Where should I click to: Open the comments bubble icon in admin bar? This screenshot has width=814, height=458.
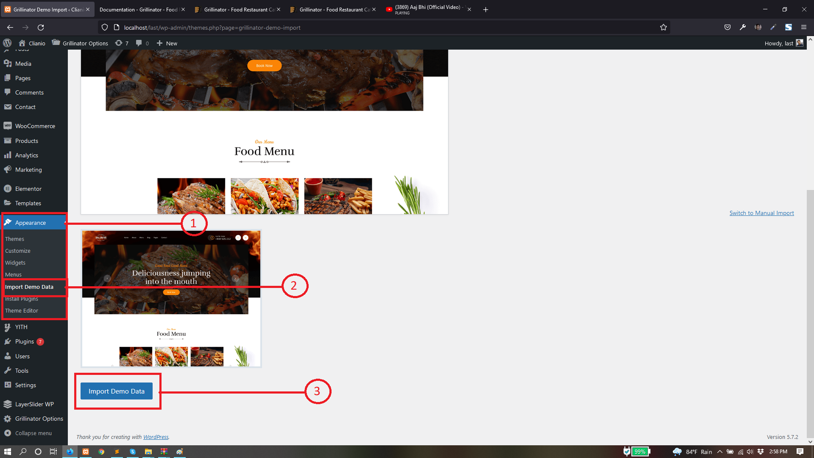pos(142,43)
